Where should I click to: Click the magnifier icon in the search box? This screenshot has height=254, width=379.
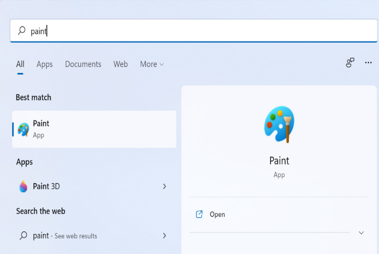pos(21,31)
